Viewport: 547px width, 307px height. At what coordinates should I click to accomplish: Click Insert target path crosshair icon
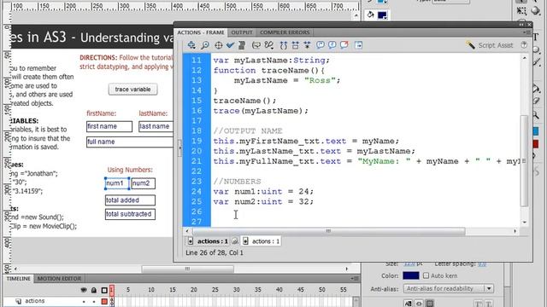219,45
